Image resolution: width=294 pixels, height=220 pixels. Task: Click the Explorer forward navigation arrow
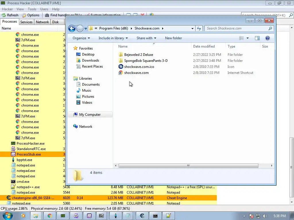pyautogui.click(x=80, y=28)
